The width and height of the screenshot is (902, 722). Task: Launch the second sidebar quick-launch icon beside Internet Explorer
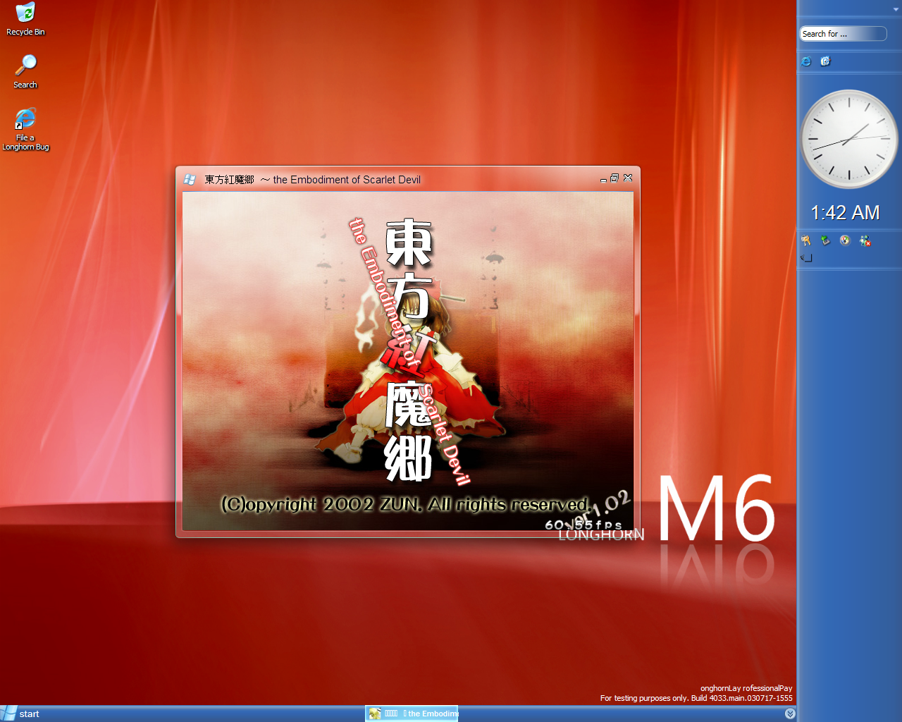[x=825, y=61]
